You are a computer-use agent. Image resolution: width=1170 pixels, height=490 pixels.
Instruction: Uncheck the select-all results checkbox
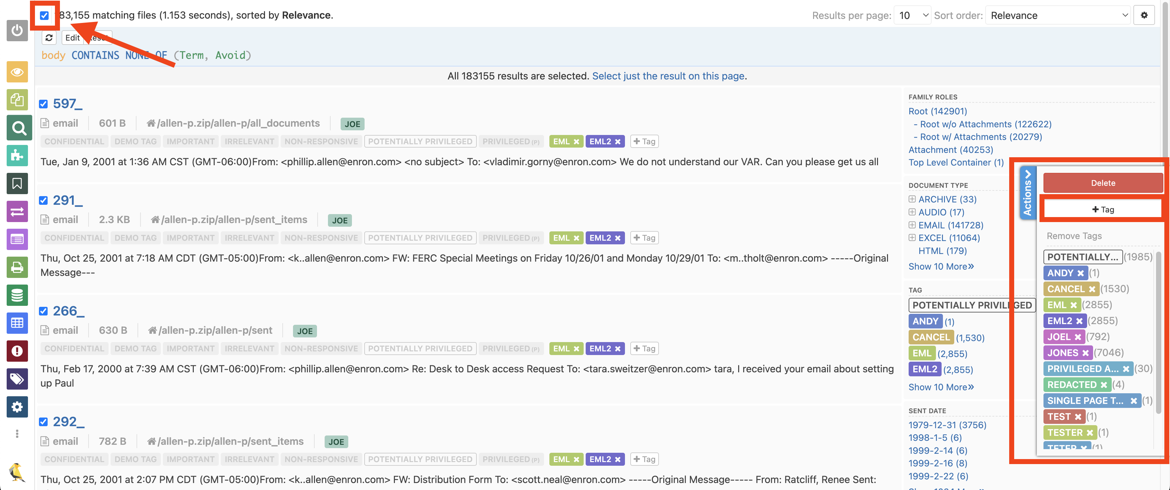[x=44, y=15]
